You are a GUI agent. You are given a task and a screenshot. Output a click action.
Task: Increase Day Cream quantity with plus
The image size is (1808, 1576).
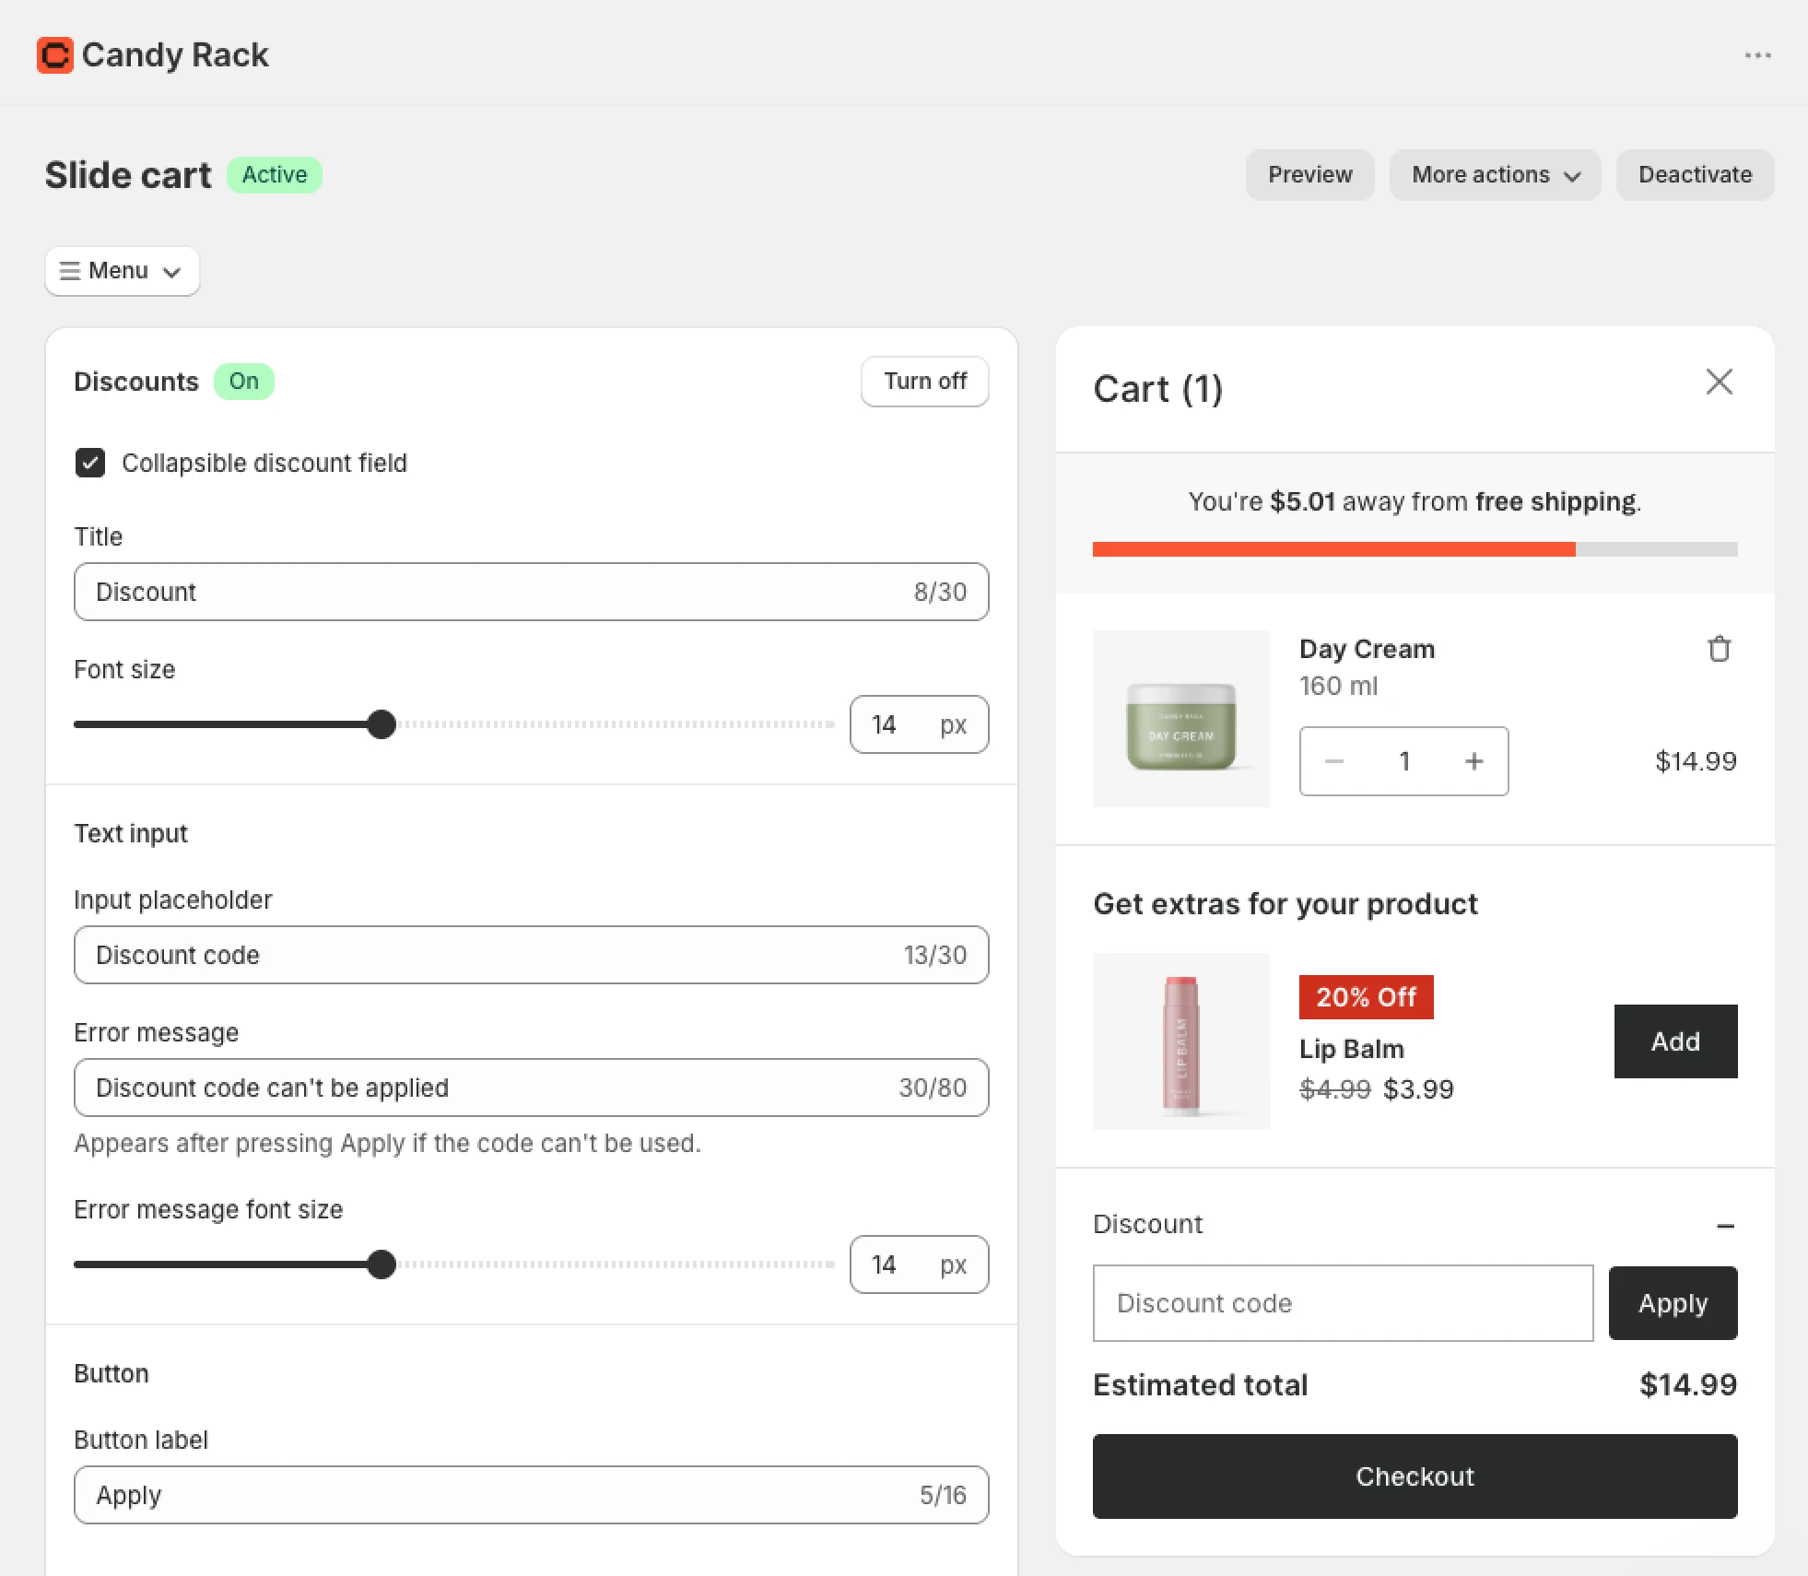[1474, 761]
